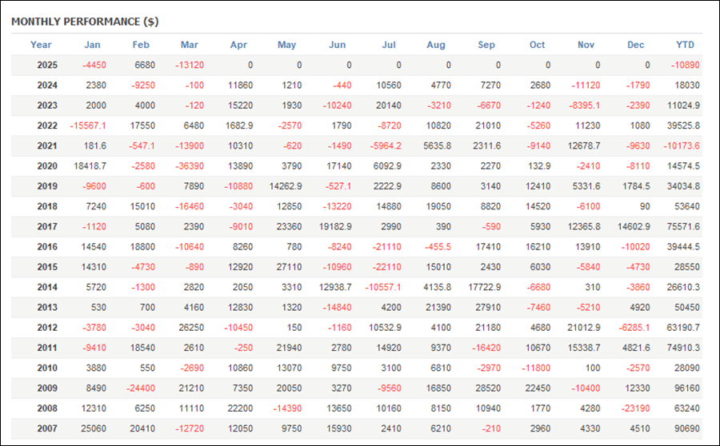This screenshot has width=720, height=446.
Task: Click the Jan column header
Action: [x=92, y=45]
